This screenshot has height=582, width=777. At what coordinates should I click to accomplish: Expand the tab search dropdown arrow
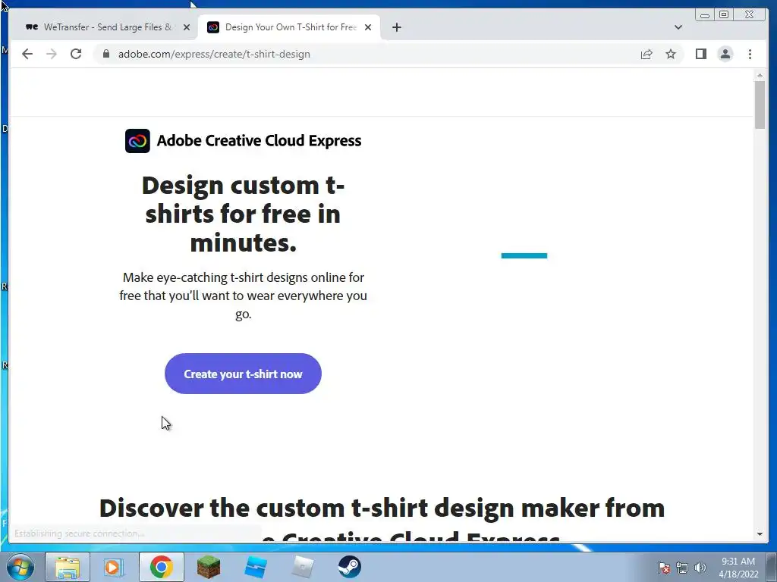tap(678, 27)
